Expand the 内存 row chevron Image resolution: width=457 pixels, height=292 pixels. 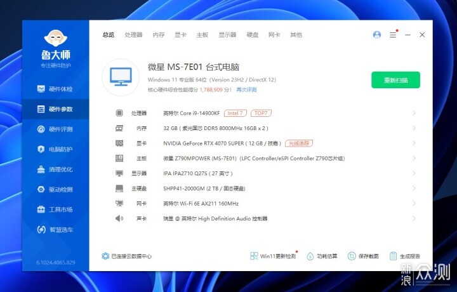414,128
